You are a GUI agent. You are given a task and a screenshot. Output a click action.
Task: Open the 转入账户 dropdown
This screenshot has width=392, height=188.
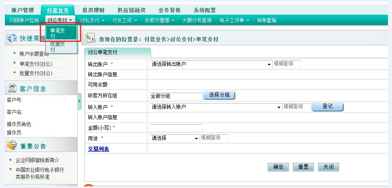point(216,107)
